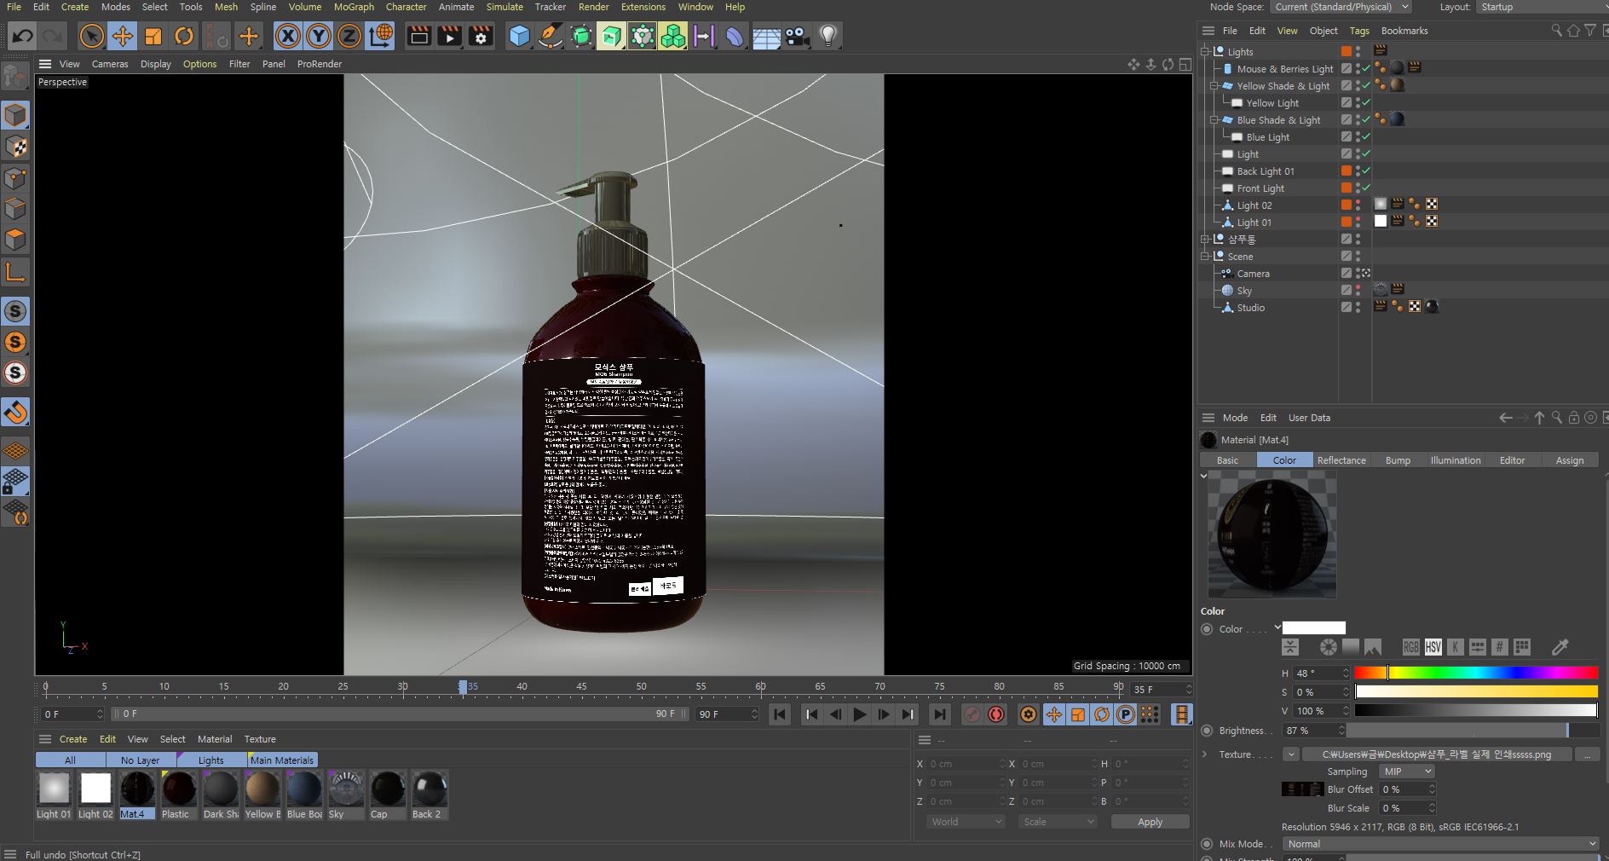
Task: Collapse Yellow Shade & Light group
Action: point(1214,86)
